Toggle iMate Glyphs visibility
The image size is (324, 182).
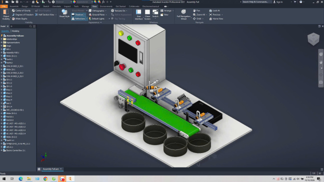(19, 19)
